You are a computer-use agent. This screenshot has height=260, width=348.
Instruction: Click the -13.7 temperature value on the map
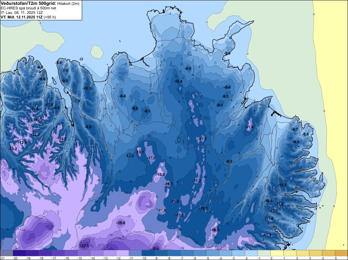coord(62,139)
